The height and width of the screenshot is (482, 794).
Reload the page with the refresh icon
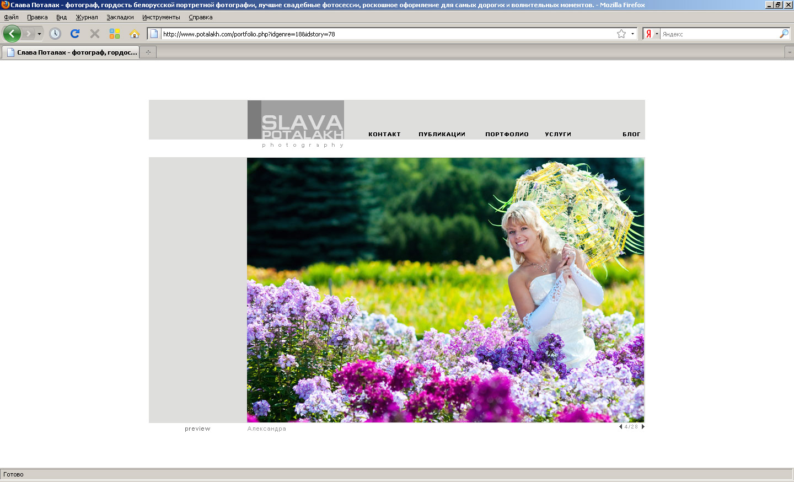[75, 34]
